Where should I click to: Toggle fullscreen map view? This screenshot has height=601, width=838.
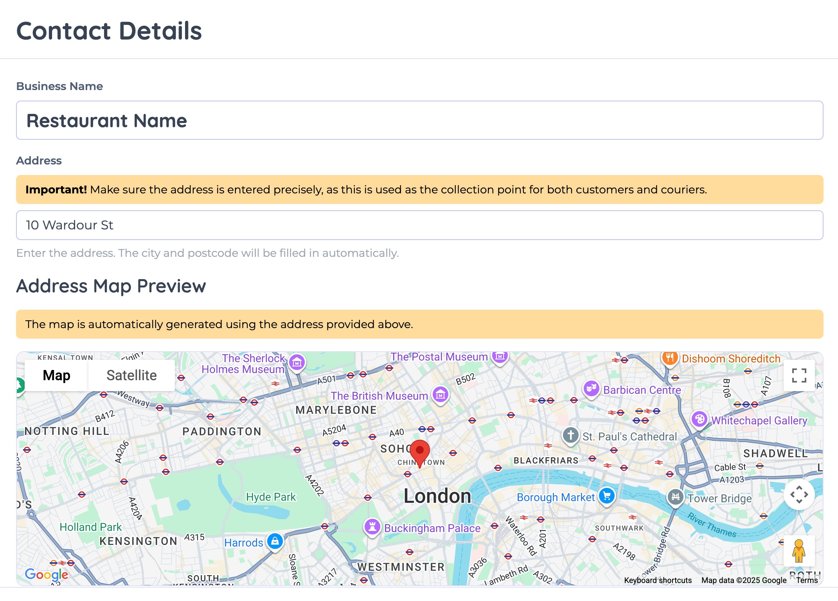click(x=799, y=375)
